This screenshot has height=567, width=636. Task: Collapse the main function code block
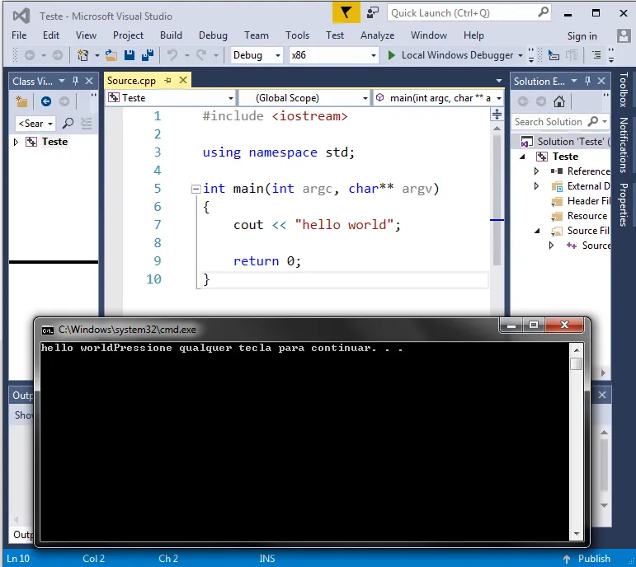(x=196, y=189)
